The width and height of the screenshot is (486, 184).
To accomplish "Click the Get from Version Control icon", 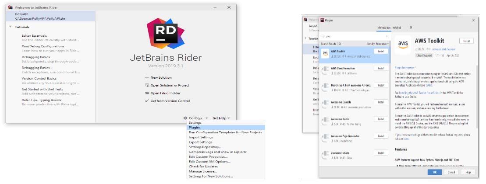I will [148, 101].
